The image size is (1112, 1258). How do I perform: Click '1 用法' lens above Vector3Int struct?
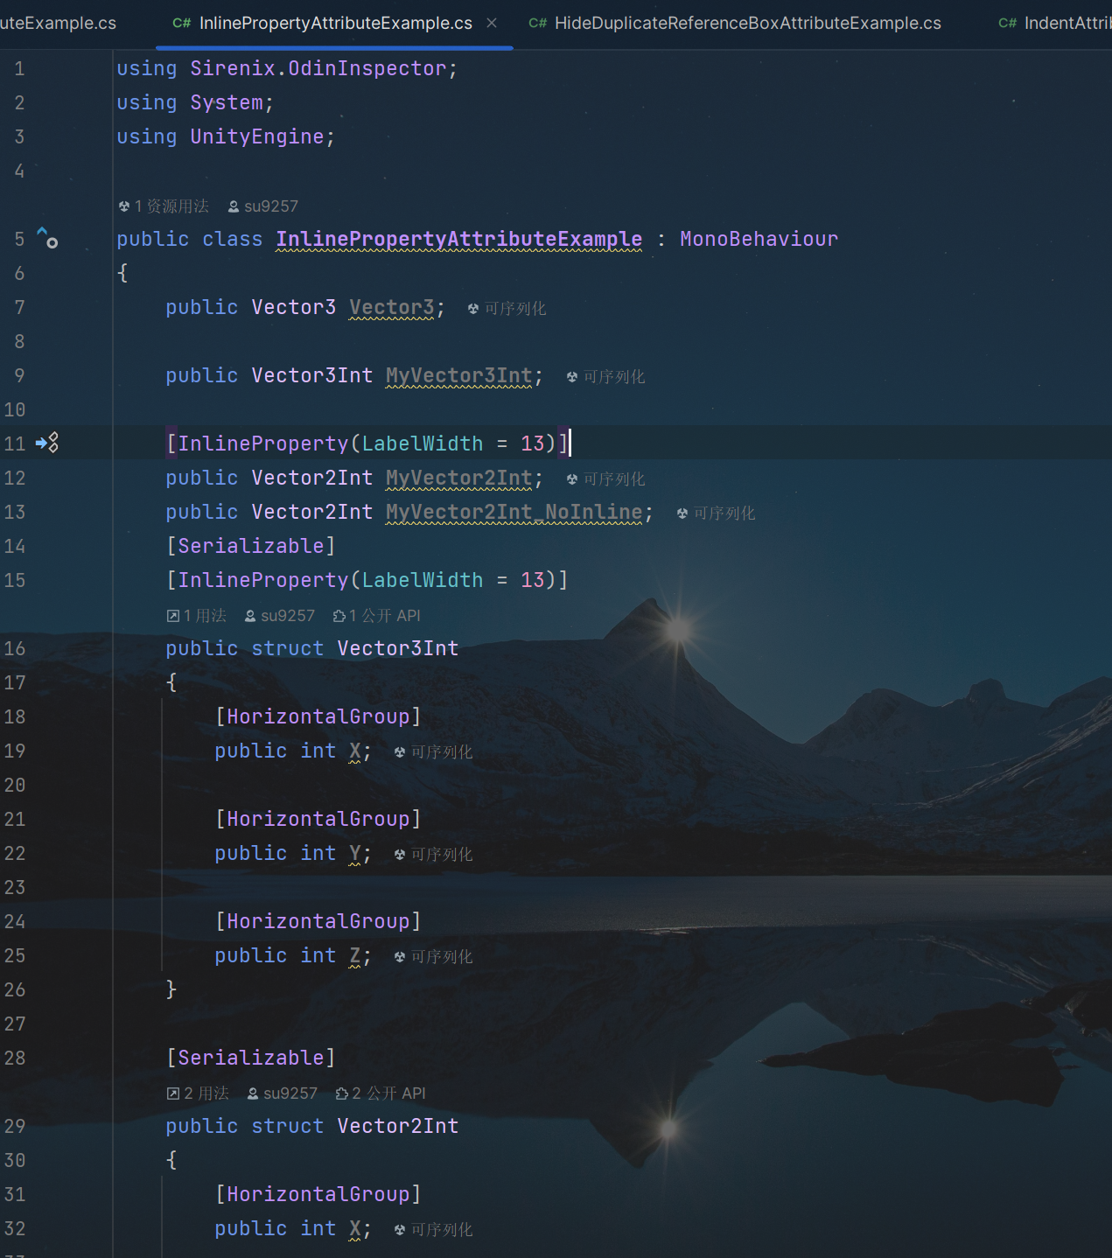[197, 616]
